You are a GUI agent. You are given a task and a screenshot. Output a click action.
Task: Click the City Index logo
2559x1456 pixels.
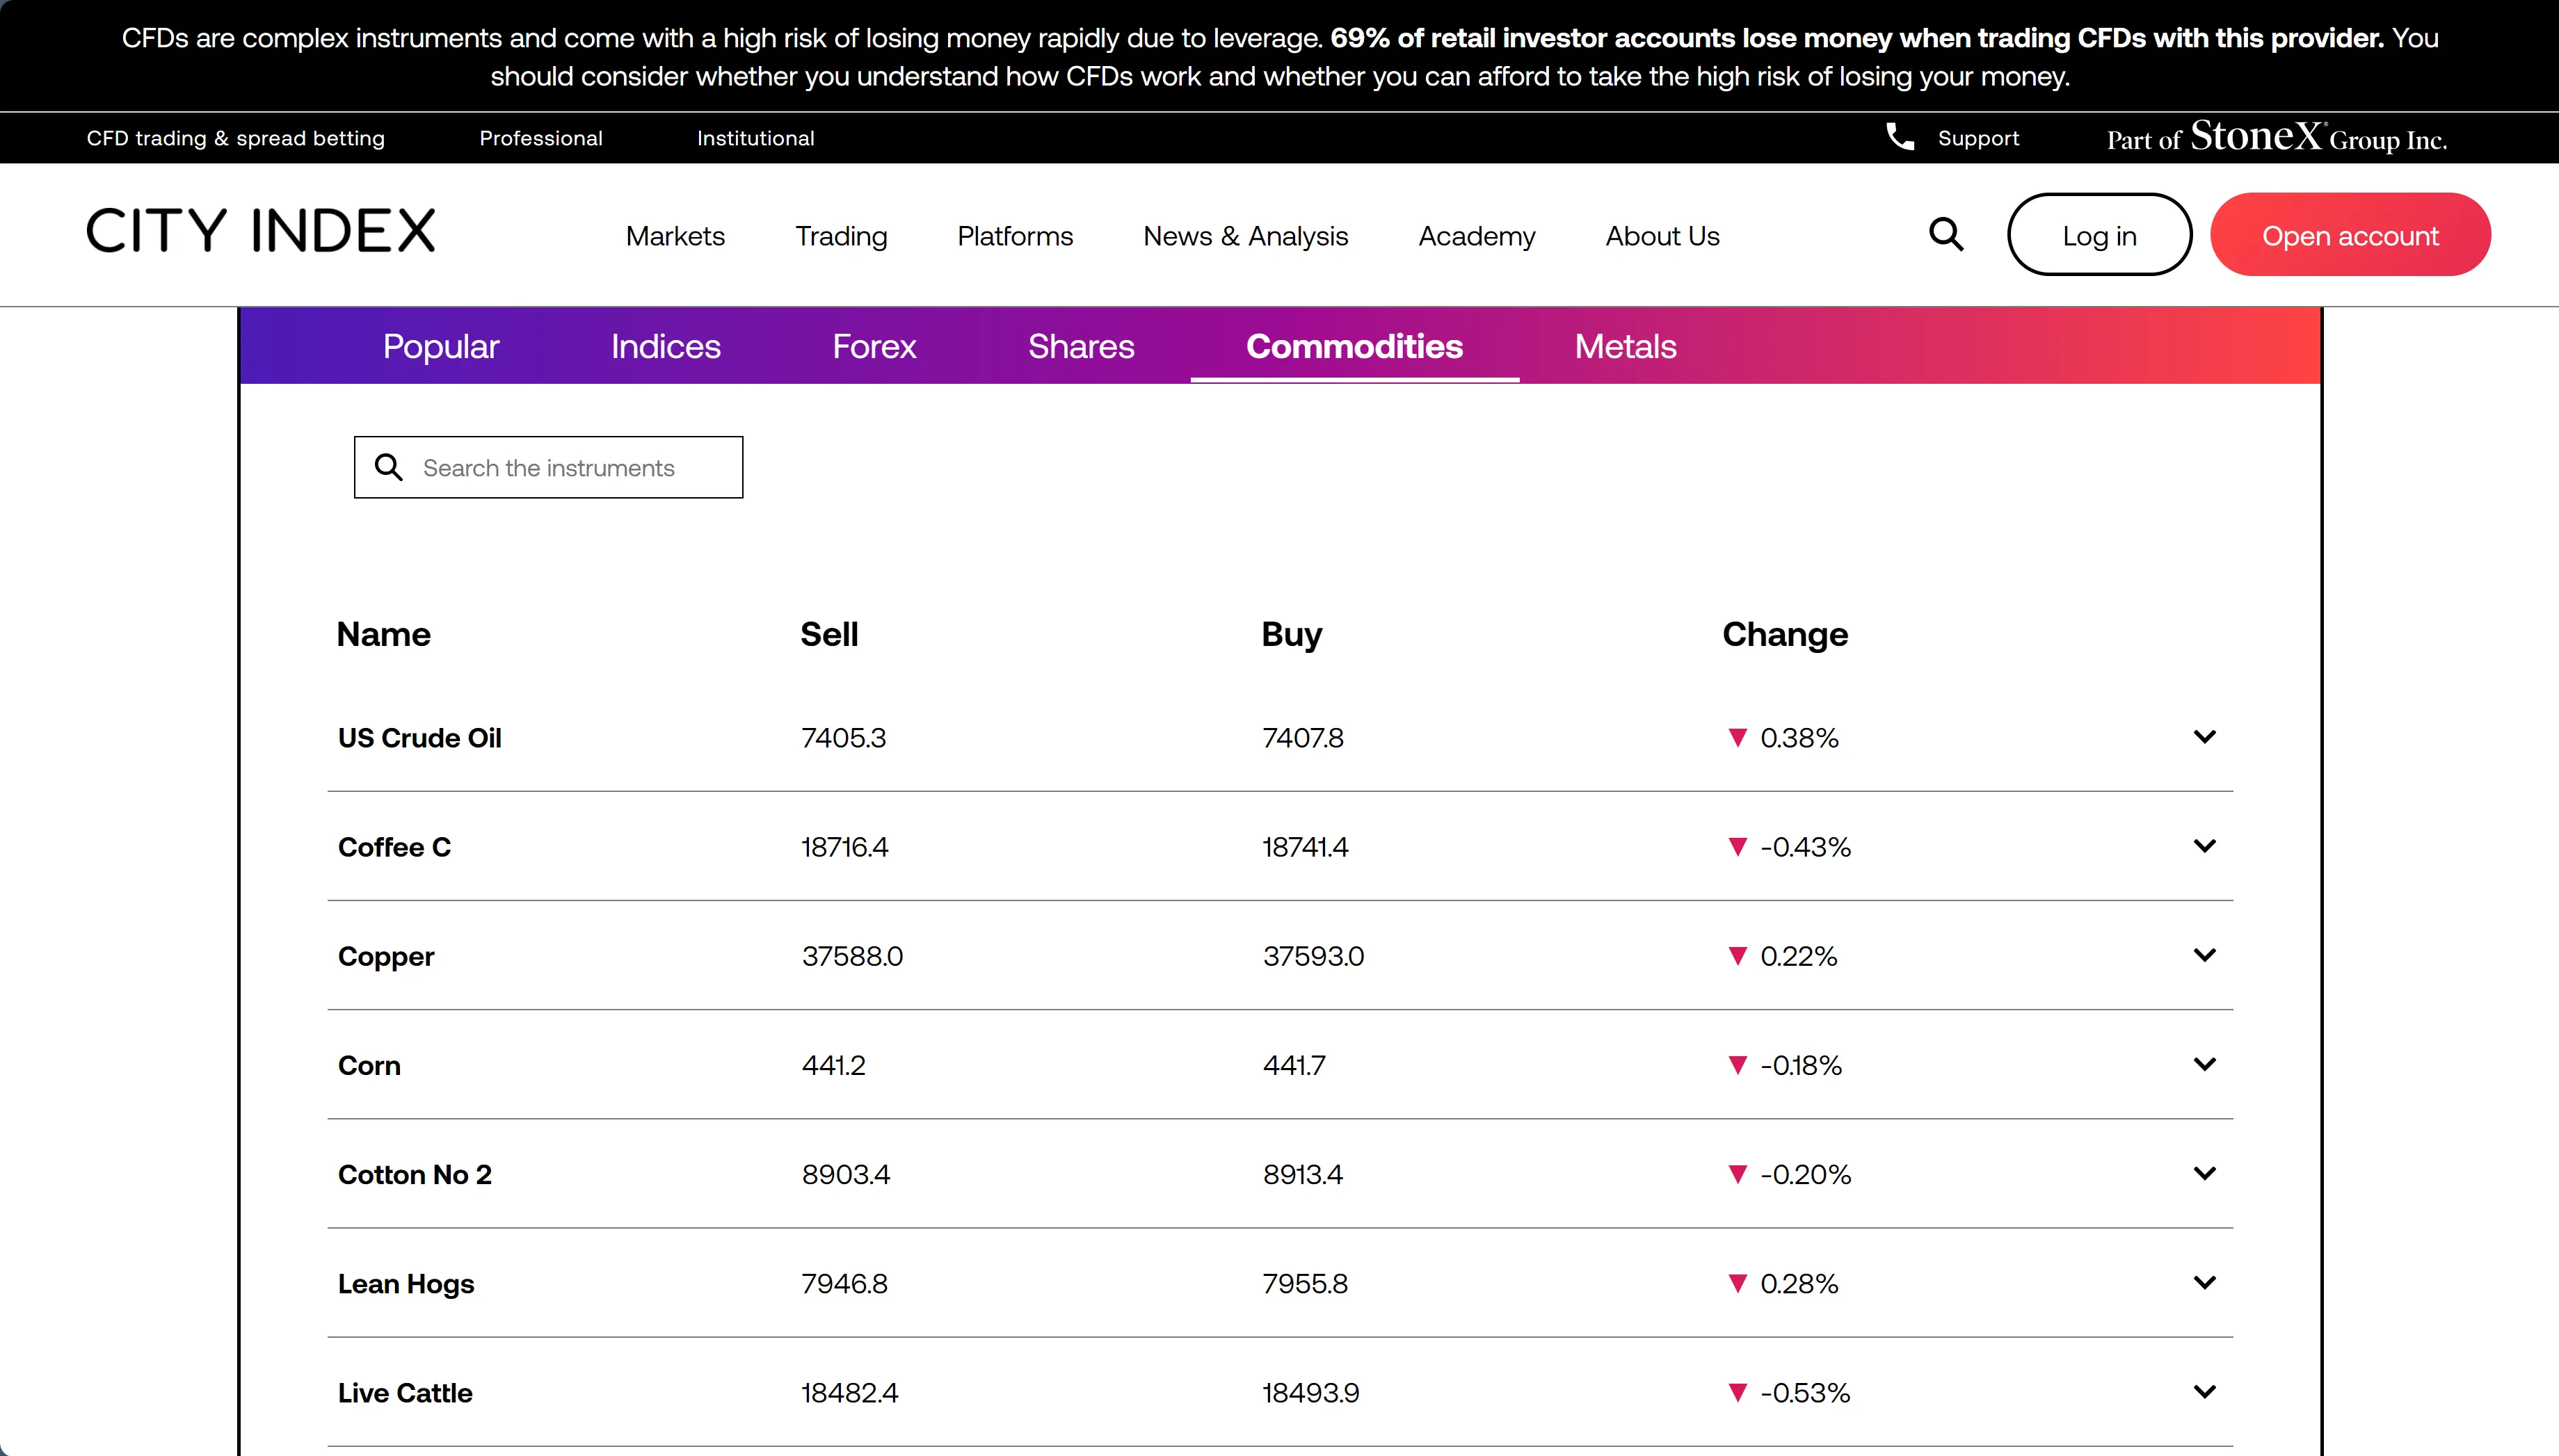(261, 231)
